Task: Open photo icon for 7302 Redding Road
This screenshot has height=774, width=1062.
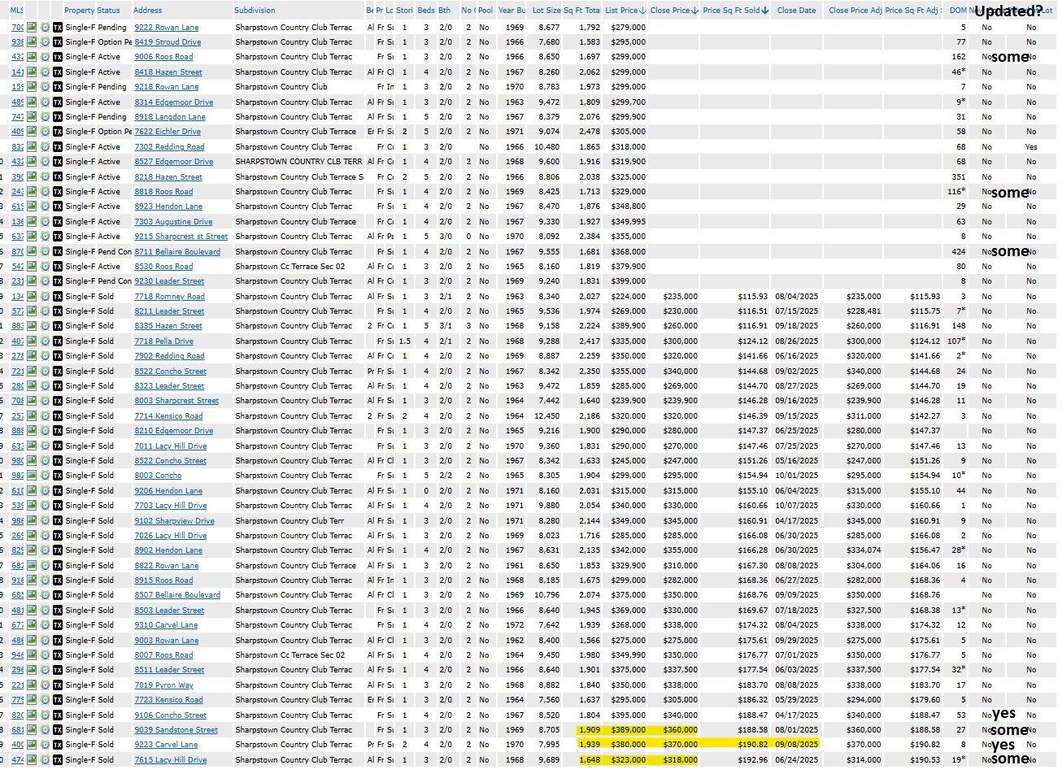Action: click(32, 147)
